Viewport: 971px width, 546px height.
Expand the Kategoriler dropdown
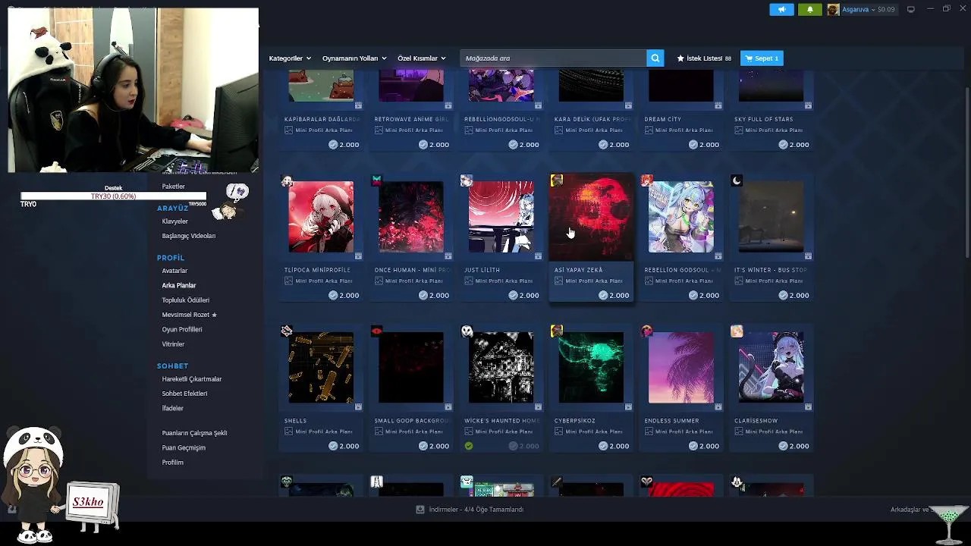coord(290,58)
